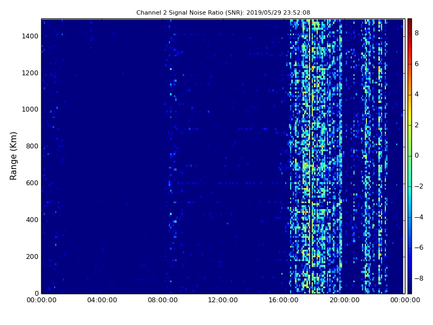Click the 800 tick label on range axis
This screenshot has width=433, height=325.
32,146
